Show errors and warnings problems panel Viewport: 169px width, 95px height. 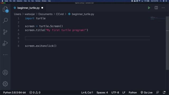[x=35, y=93]
